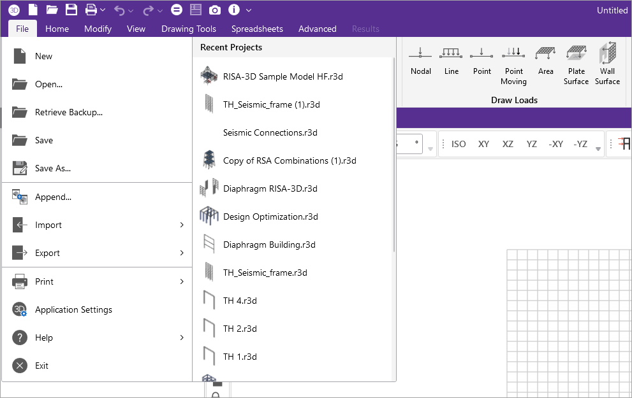Choose Exit in the File menu
This screenshot has height=398, width=632.
tap(97, 366)
